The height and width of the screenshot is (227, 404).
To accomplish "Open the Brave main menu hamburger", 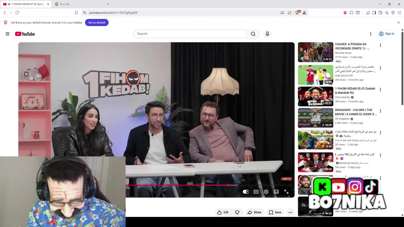I will 399,13.
